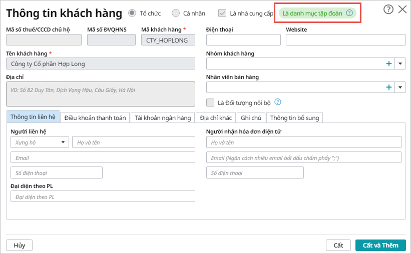
Task: Expand the Nhân viên bán hàng dropdown arrow
Action: 400,87
